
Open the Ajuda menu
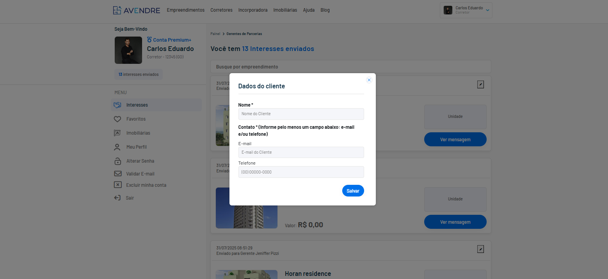click(x=309, y=10)
